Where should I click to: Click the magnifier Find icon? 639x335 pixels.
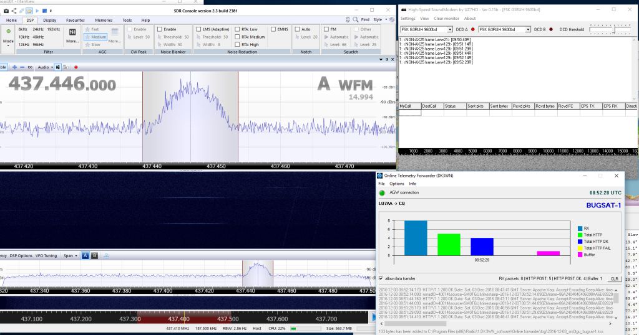(356, 19)
